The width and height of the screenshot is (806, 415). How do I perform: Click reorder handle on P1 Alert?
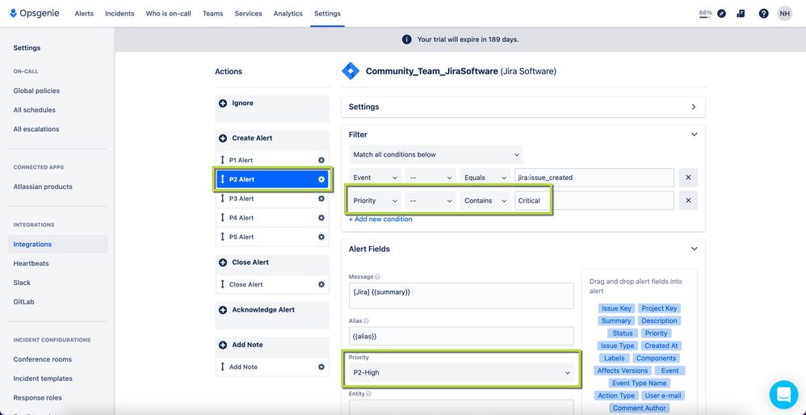pyautogui.click(x=223, y=160)
